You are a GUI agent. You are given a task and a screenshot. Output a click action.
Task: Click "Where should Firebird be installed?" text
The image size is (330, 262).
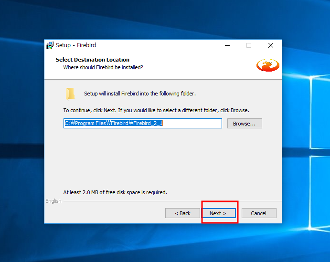pos(103,67)
